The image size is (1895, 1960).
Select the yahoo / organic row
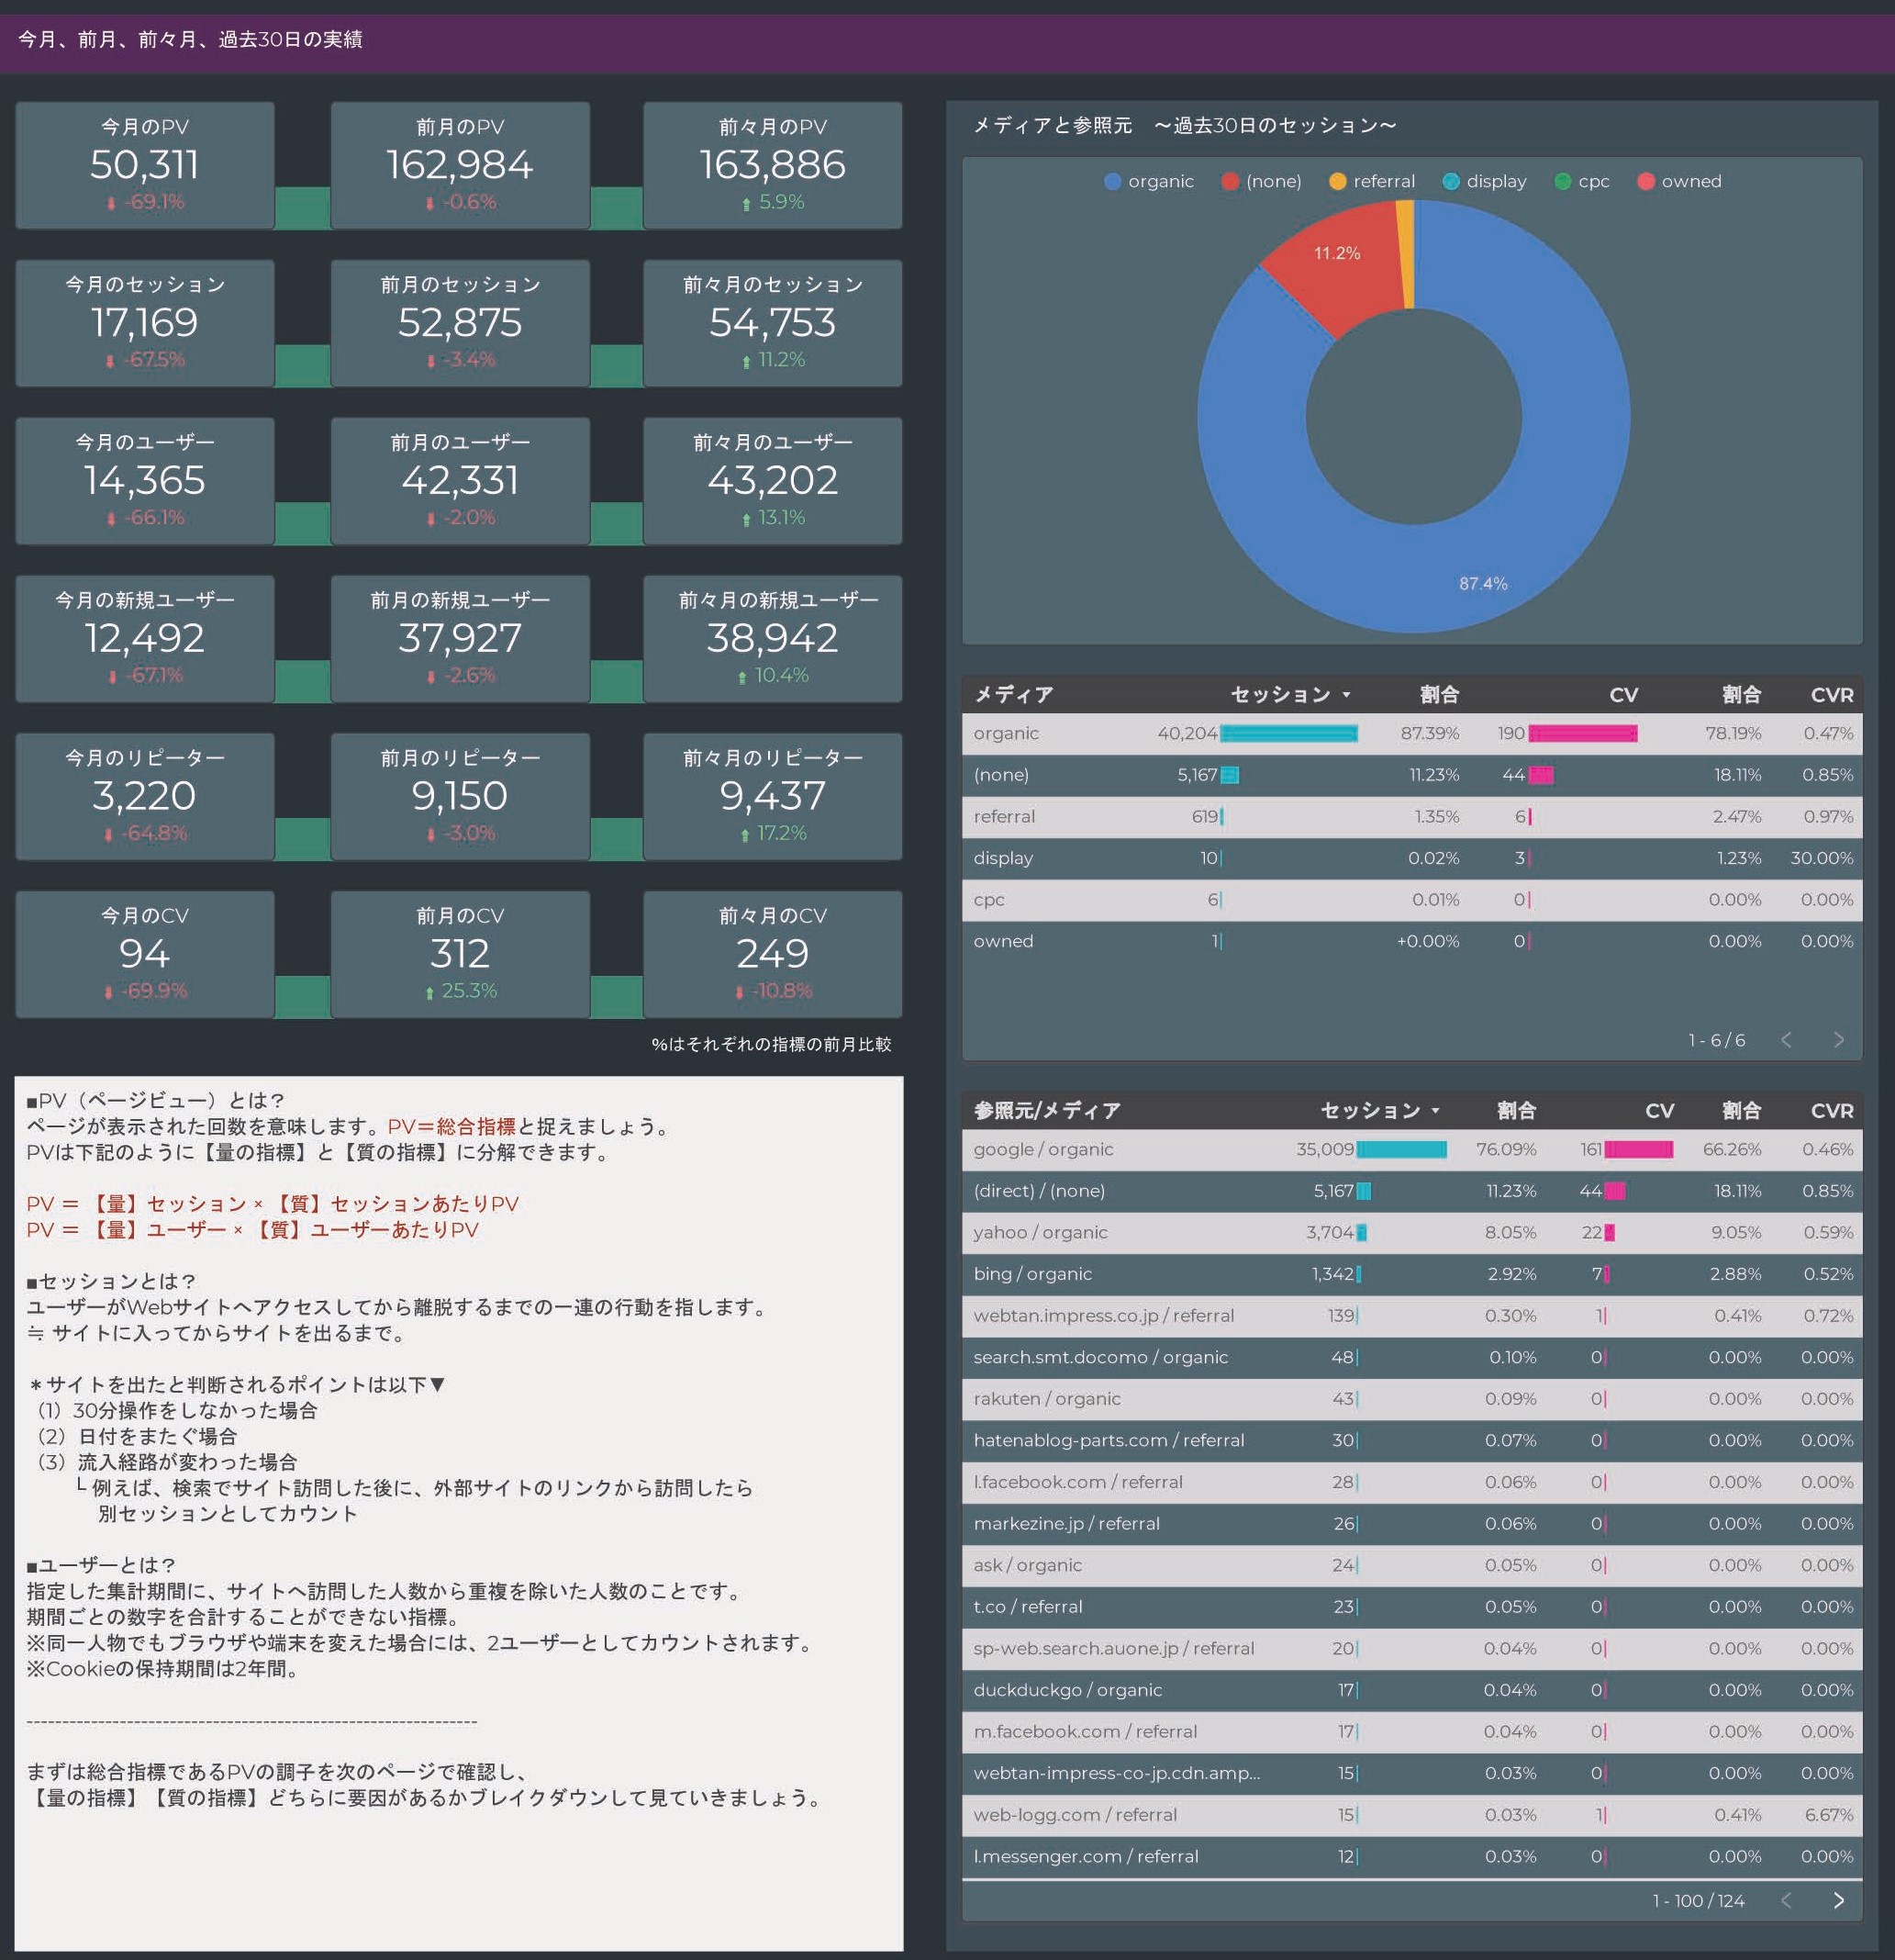[x=1040, y=1233]
